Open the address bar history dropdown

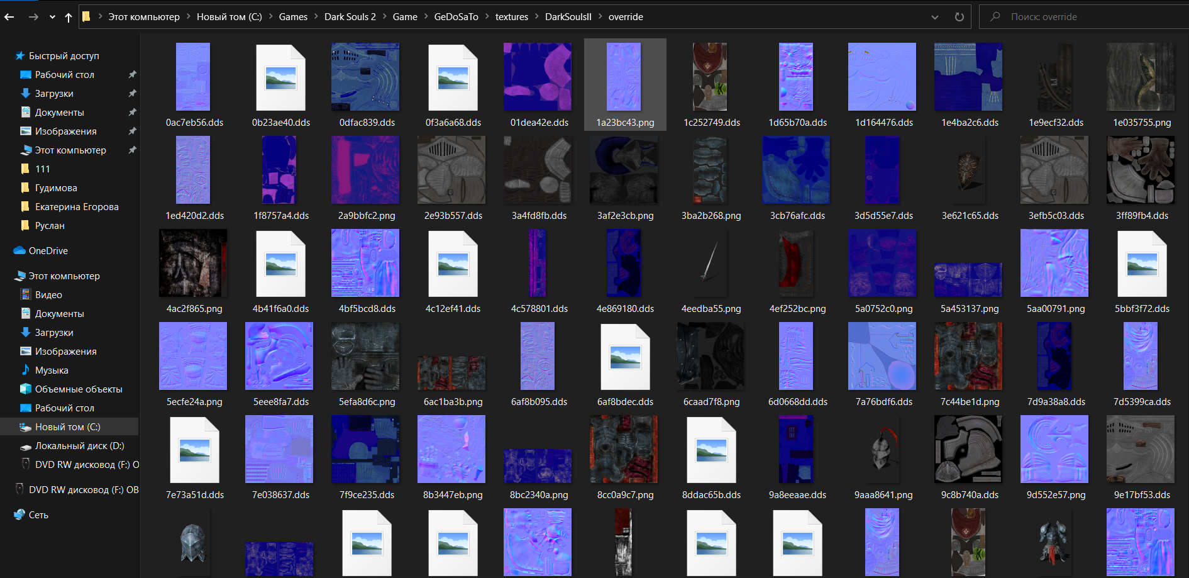pyautogui.click(x=935, y=17)
